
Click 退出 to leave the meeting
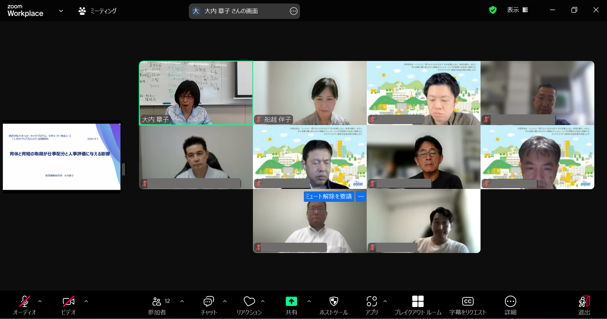pyautogui.click(x=584, y=305)
